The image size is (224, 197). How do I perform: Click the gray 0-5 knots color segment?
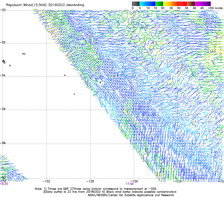pyautogui.click(x=136, y=4)
